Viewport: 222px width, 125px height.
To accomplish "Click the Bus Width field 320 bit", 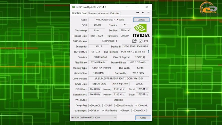I will pyautogui.click(x=140, y=68).
